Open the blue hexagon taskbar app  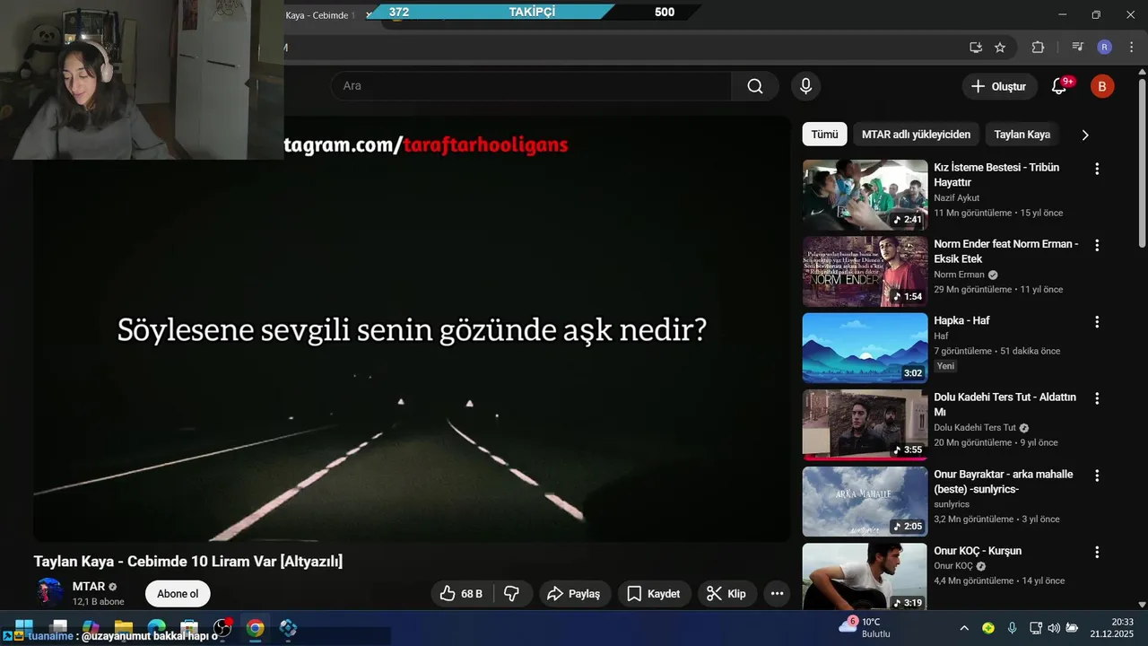click(x=288, y=628)
